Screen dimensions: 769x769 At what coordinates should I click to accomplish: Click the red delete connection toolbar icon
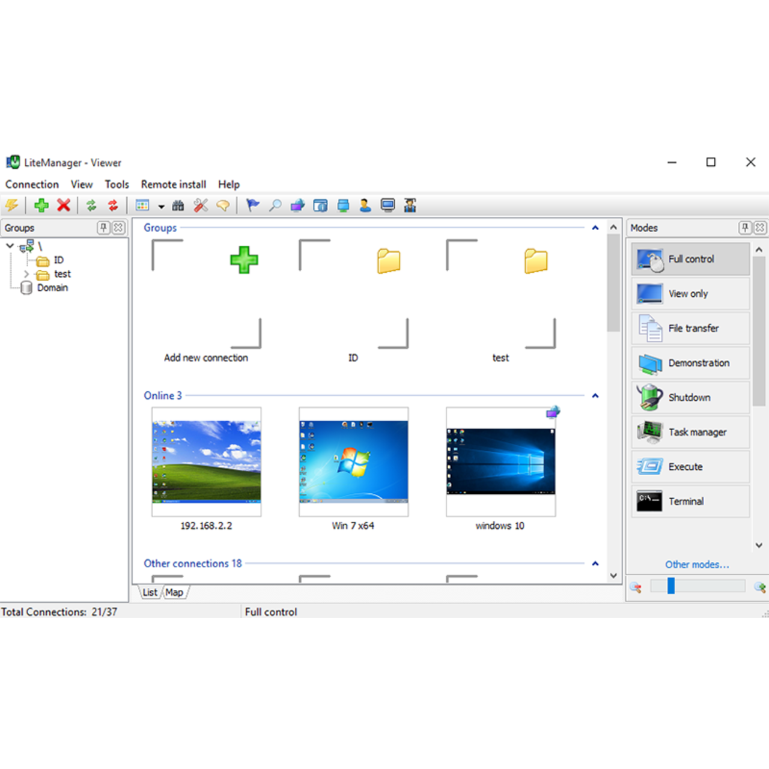(x=64, y=205)
